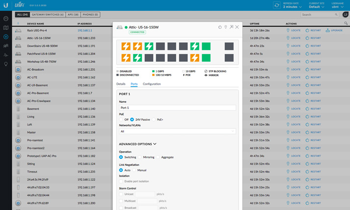350x210 pixels.
Task: Open the Dashboard icon in left sidebar
Action: [x=6, y=19]
